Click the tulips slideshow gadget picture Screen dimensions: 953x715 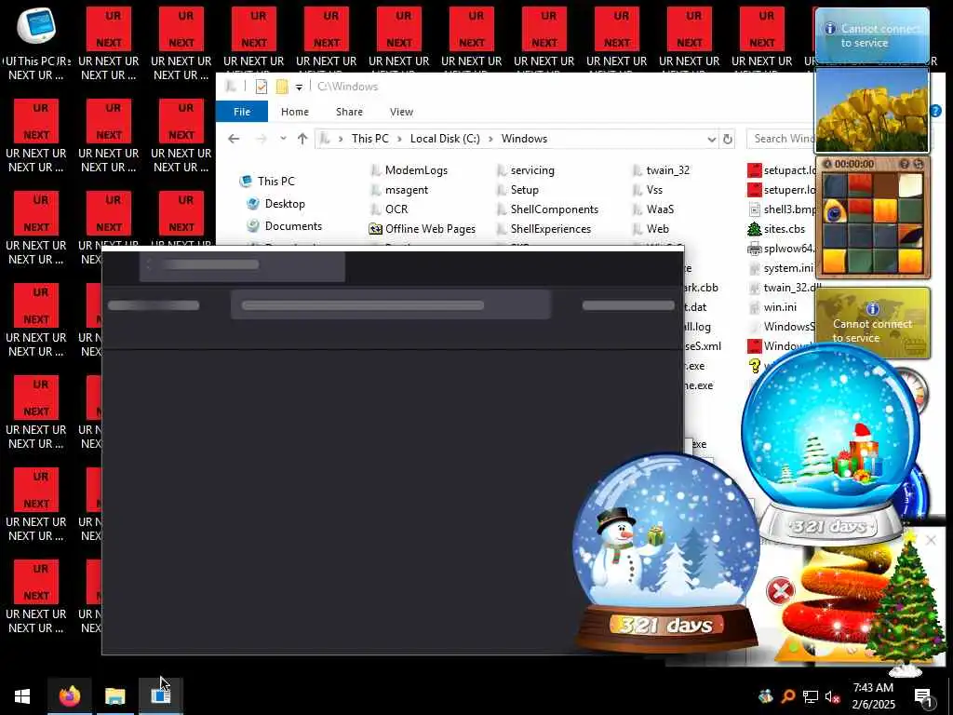[872, 110]
